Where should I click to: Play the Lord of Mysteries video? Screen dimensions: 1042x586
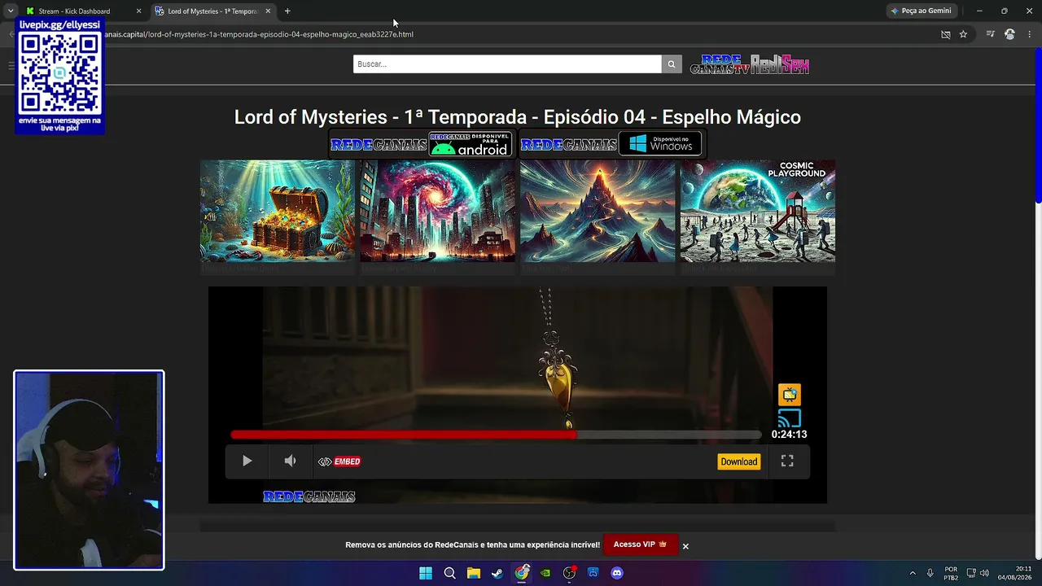pyautogui.click(x=247, y=461)
